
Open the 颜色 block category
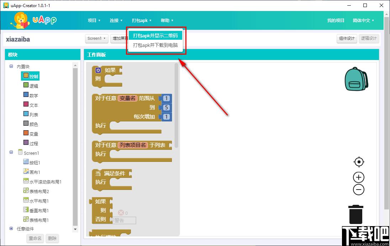click(31, 124)
